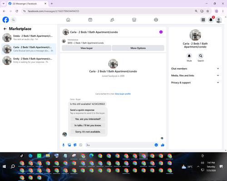Click the View buyer button
The image size is (227, 181).
pyautogui.click(x=87, y=48)
